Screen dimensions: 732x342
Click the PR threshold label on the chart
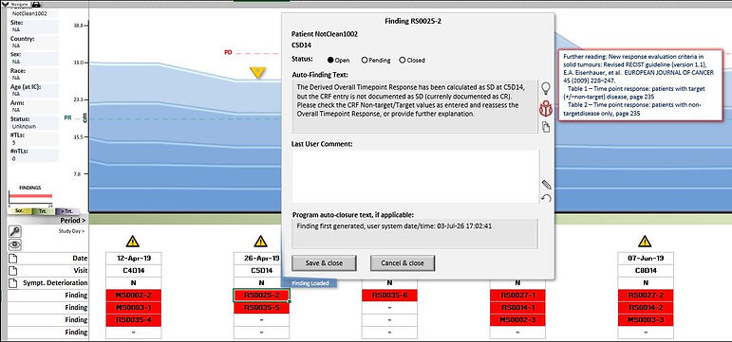(67, 118)
